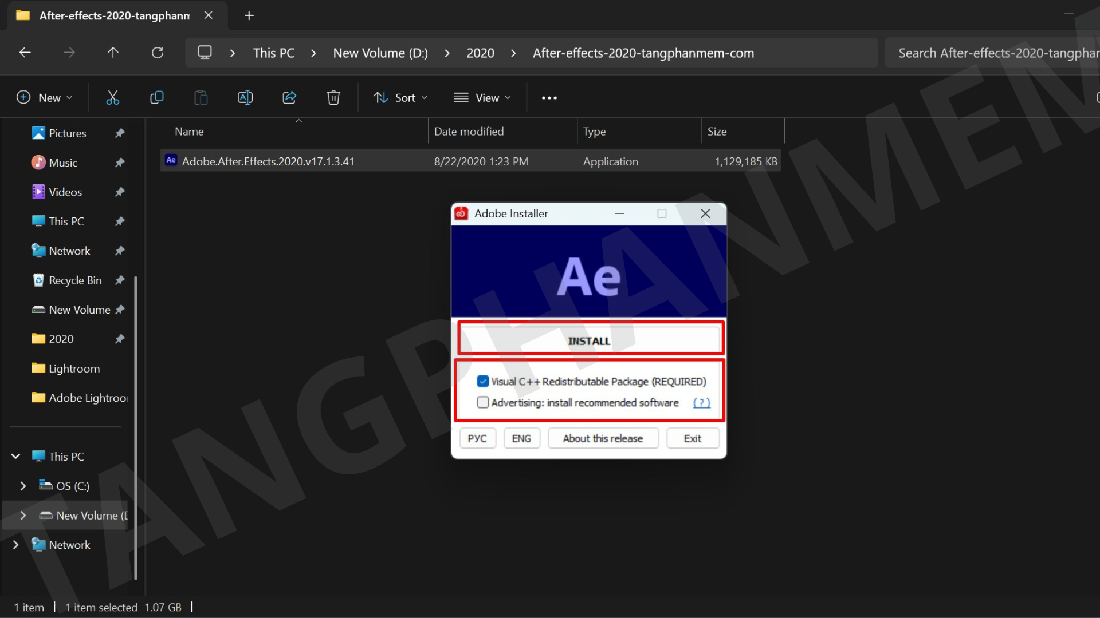1100x618 pixels.
Task: Open the Sort dropdown menu
Action: click(400, 98)
